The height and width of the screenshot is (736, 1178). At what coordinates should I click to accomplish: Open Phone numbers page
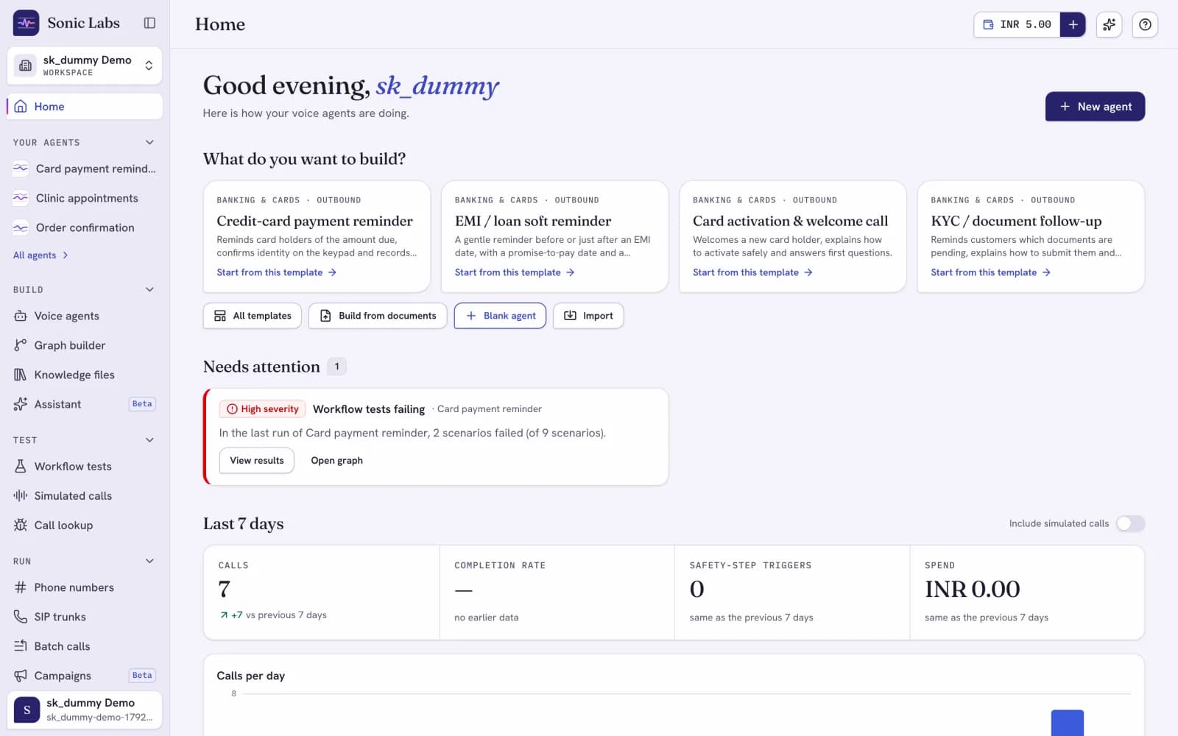(85, 587)
